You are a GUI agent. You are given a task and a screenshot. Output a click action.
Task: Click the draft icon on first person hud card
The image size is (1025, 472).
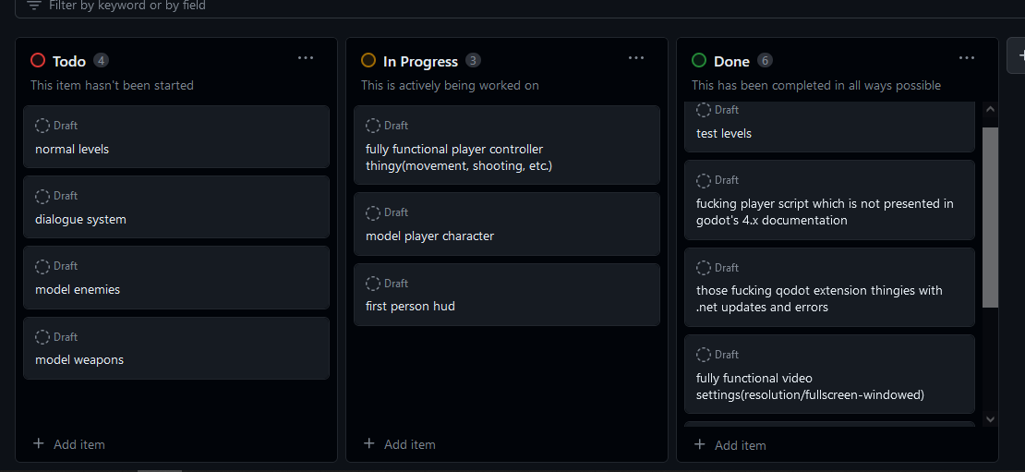(x=373, y=283)
